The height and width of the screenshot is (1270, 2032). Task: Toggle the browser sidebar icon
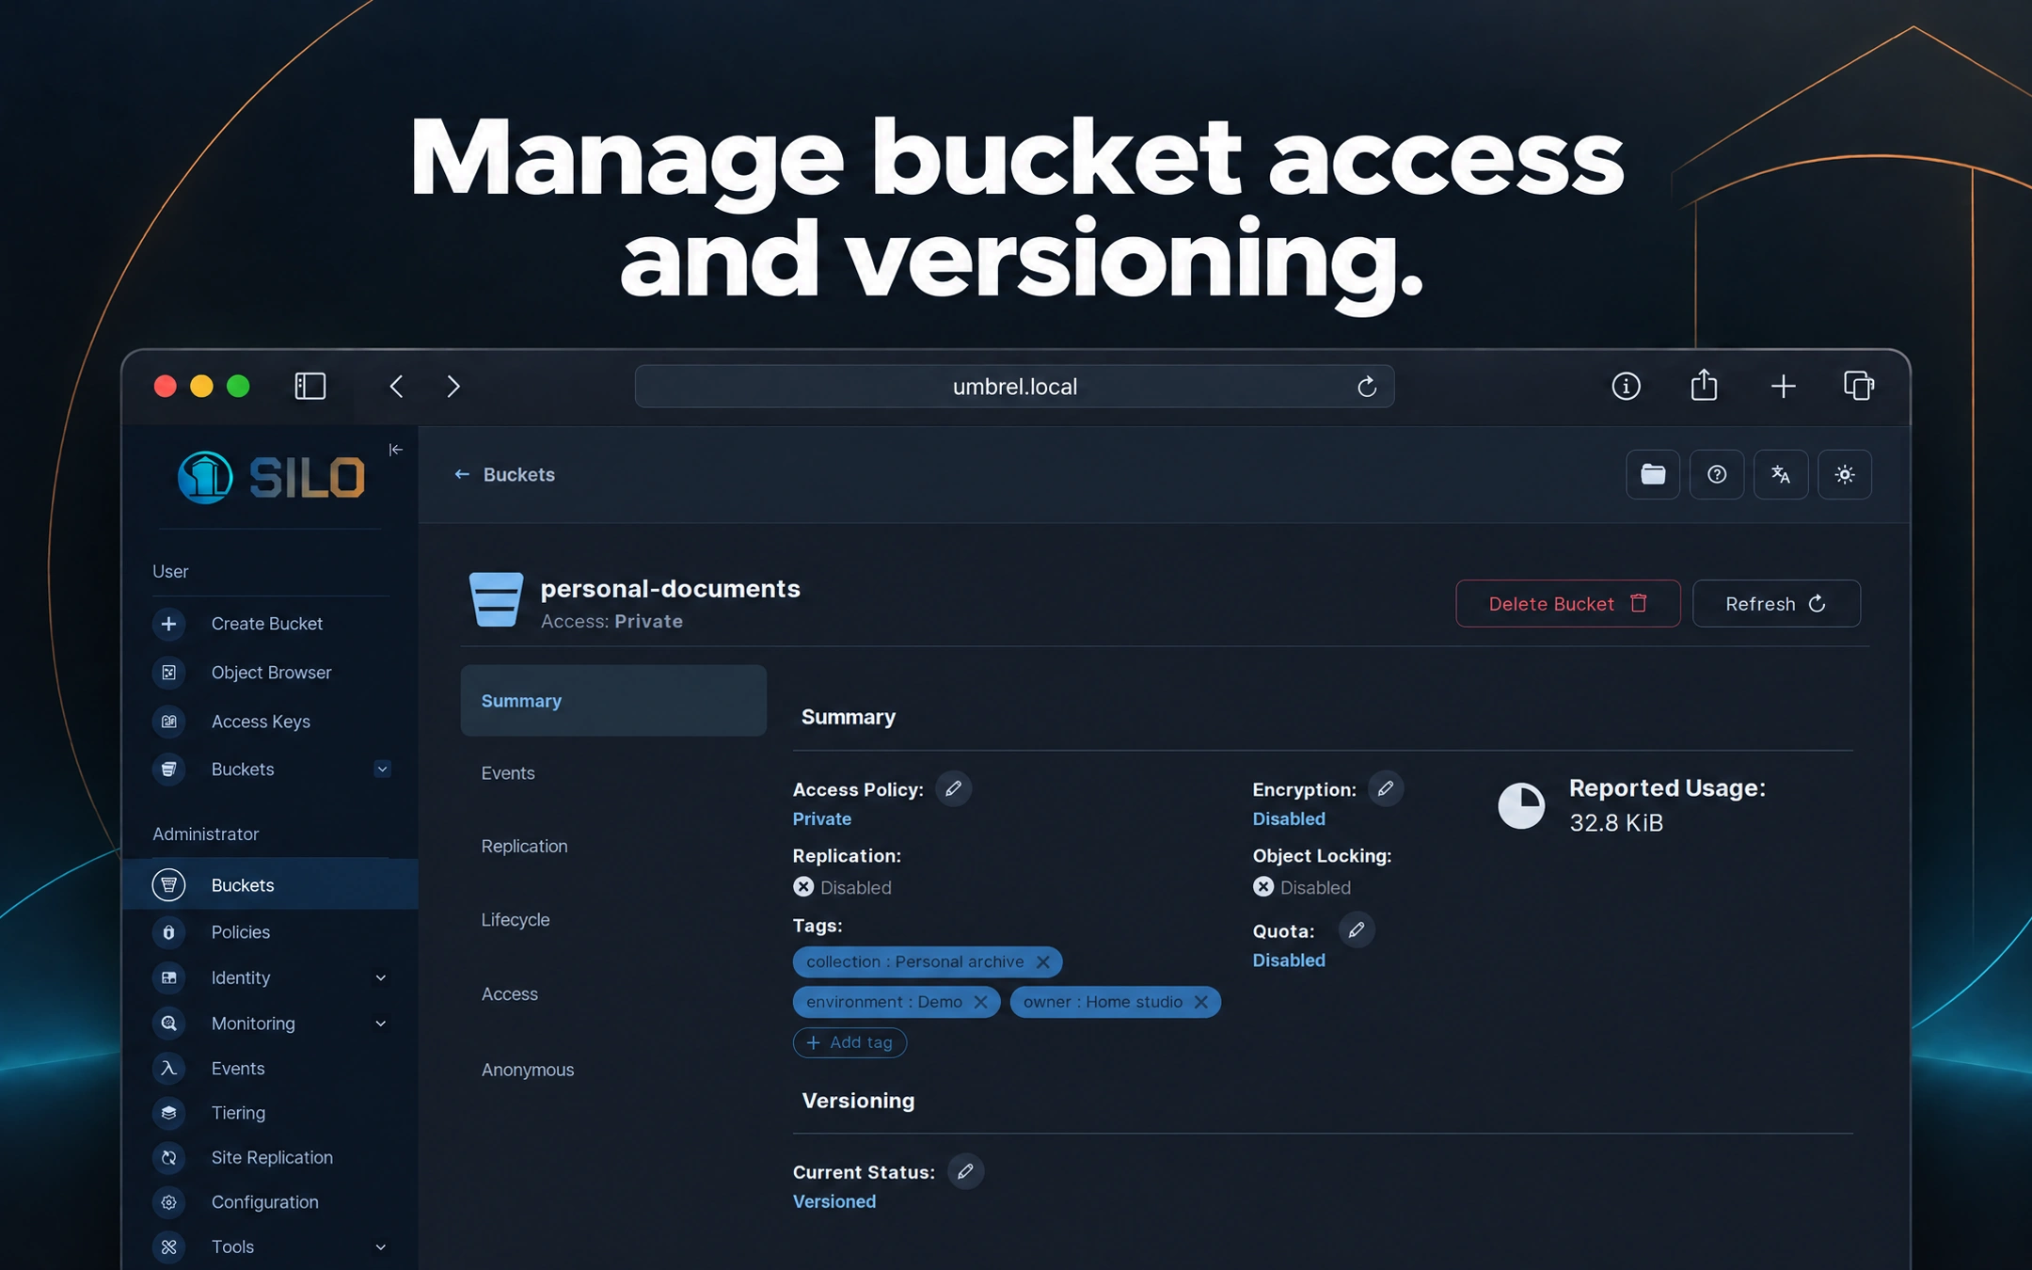click(x=310, y=387)
